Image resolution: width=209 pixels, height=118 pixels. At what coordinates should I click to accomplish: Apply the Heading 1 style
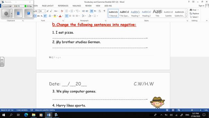point(135,13)
